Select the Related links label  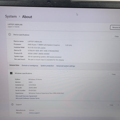(x=14, y=65)
